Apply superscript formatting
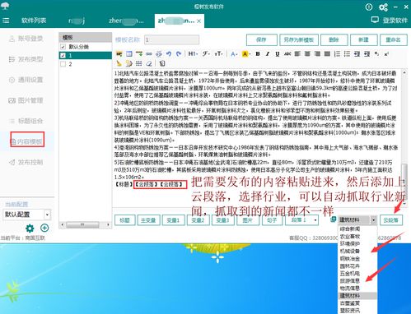The image size is (411, 314). (x=386, y=54)
